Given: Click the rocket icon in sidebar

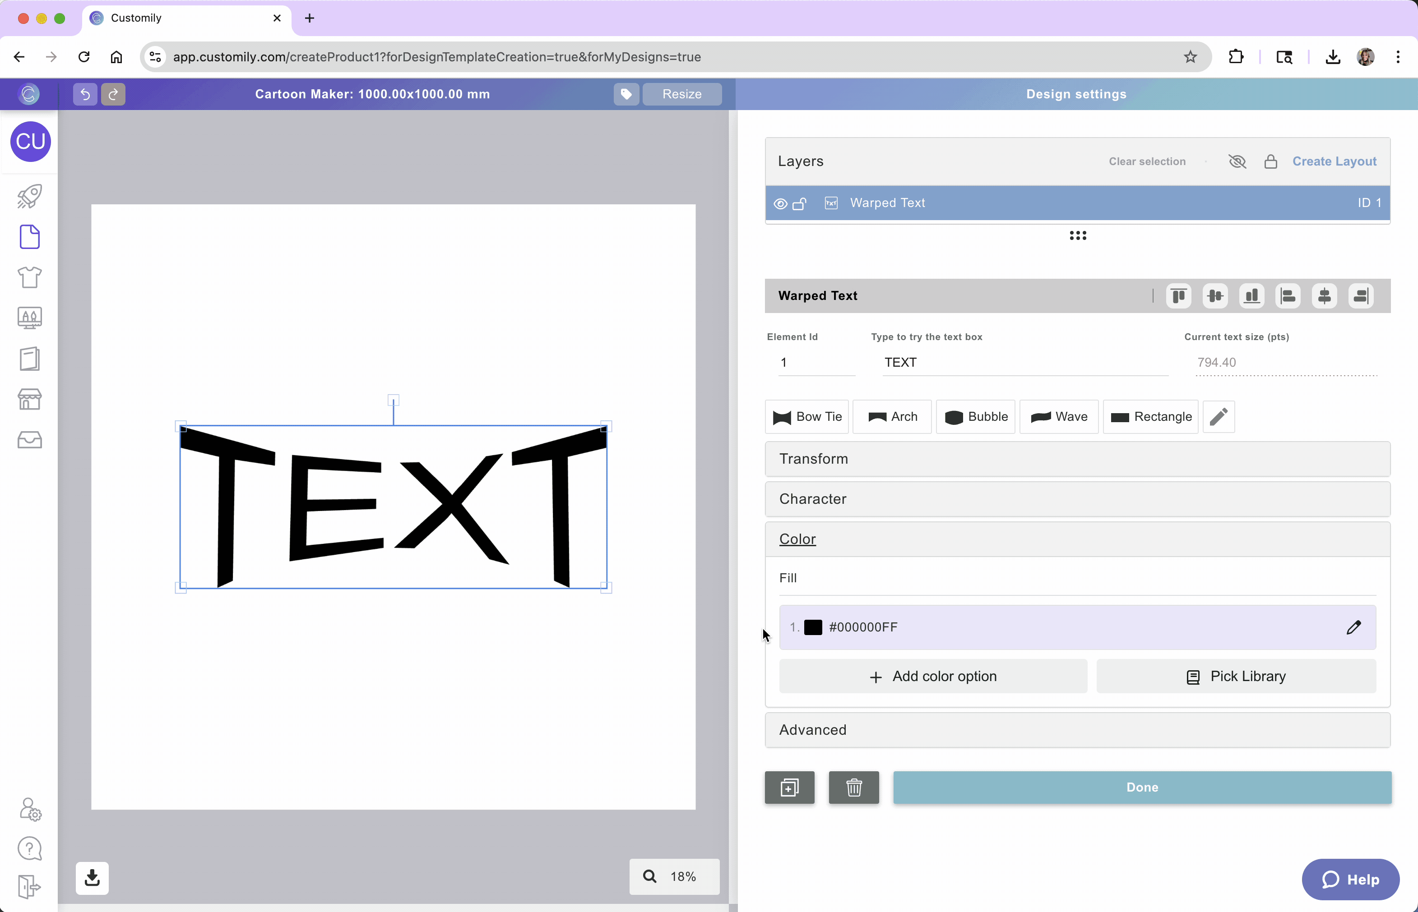Looking at the screenshot, I should [x=29, y=196].
